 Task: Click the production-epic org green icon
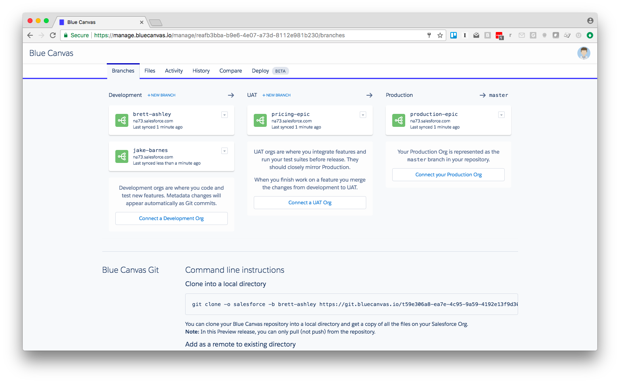coord(399,120)
